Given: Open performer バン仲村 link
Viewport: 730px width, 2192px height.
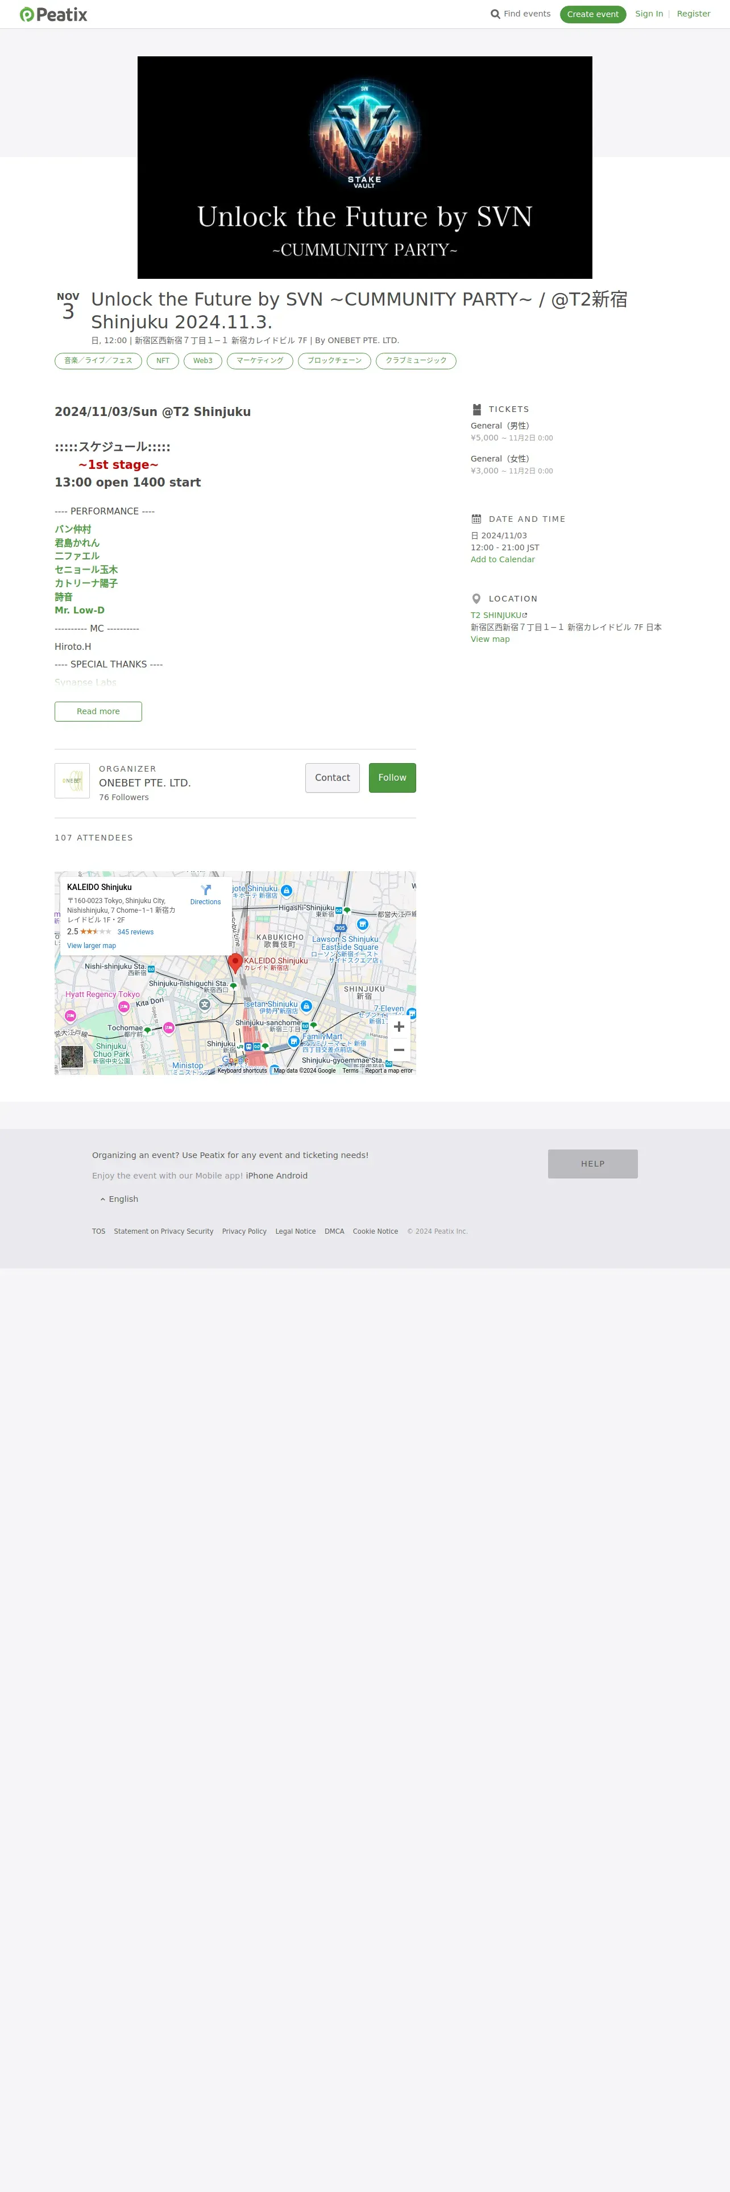Looking at the screenshot, I should click(73, 529).
